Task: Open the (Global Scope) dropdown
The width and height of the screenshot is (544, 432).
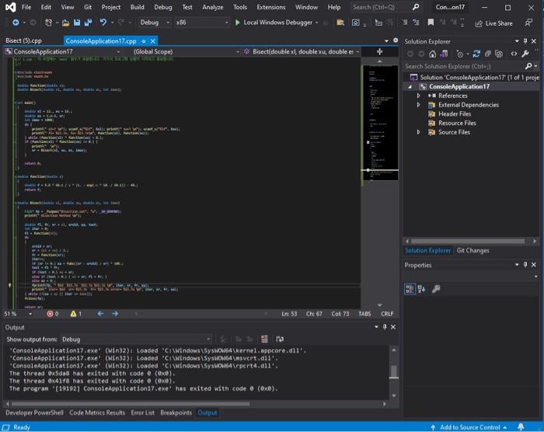Action: point(187,52)
